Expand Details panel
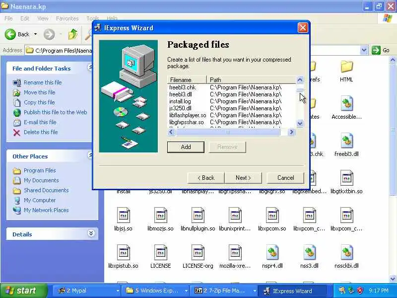Screen dimensions: 397x298 point(91,233)
